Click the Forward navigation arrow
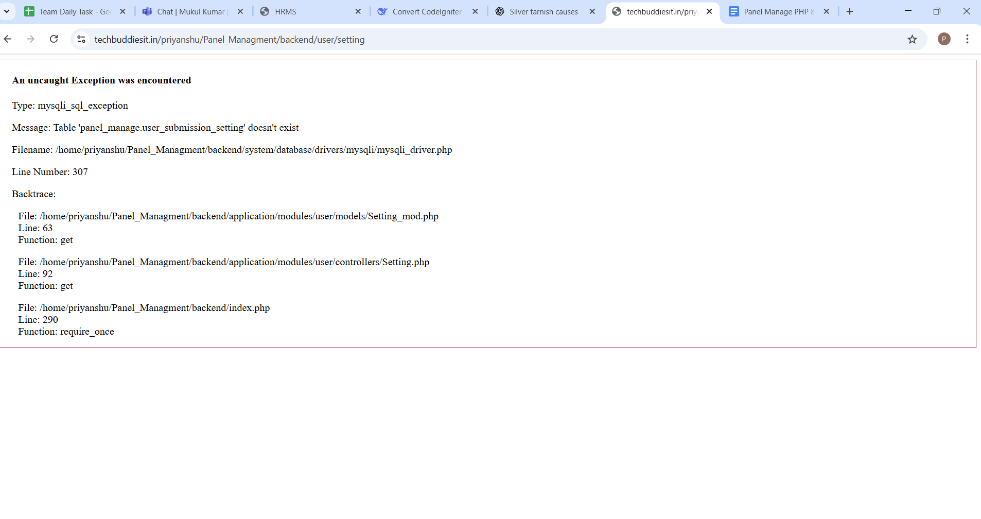The height and width of the screenshot is (519, 981). (x=31, y=39)
